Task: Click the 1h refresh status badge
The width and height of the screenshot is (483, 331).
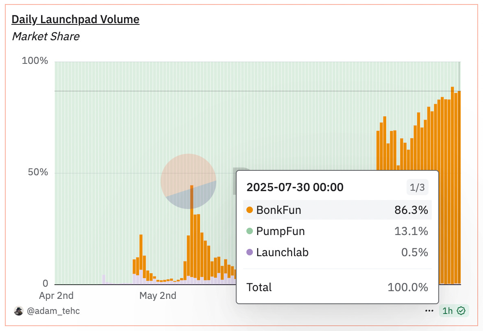Action: [454, 311]
